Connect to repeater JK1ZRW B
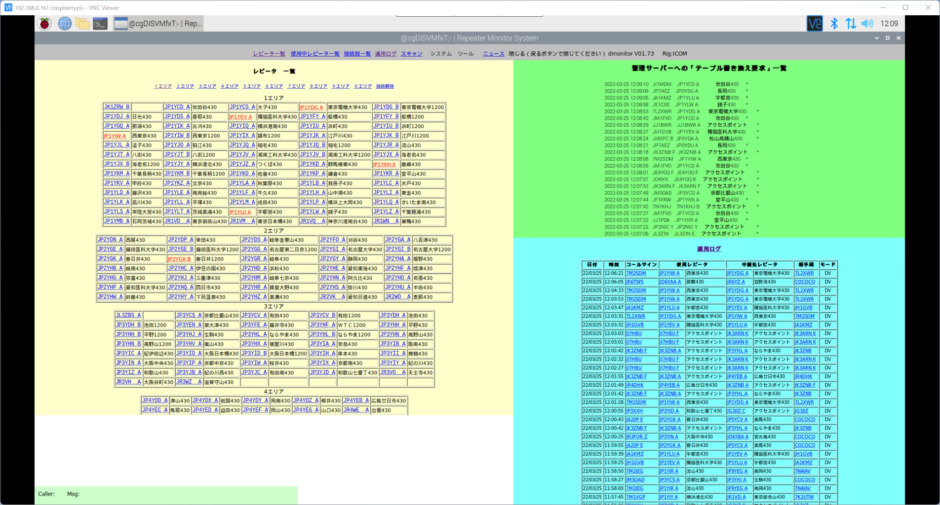 [x=117, y=107]
